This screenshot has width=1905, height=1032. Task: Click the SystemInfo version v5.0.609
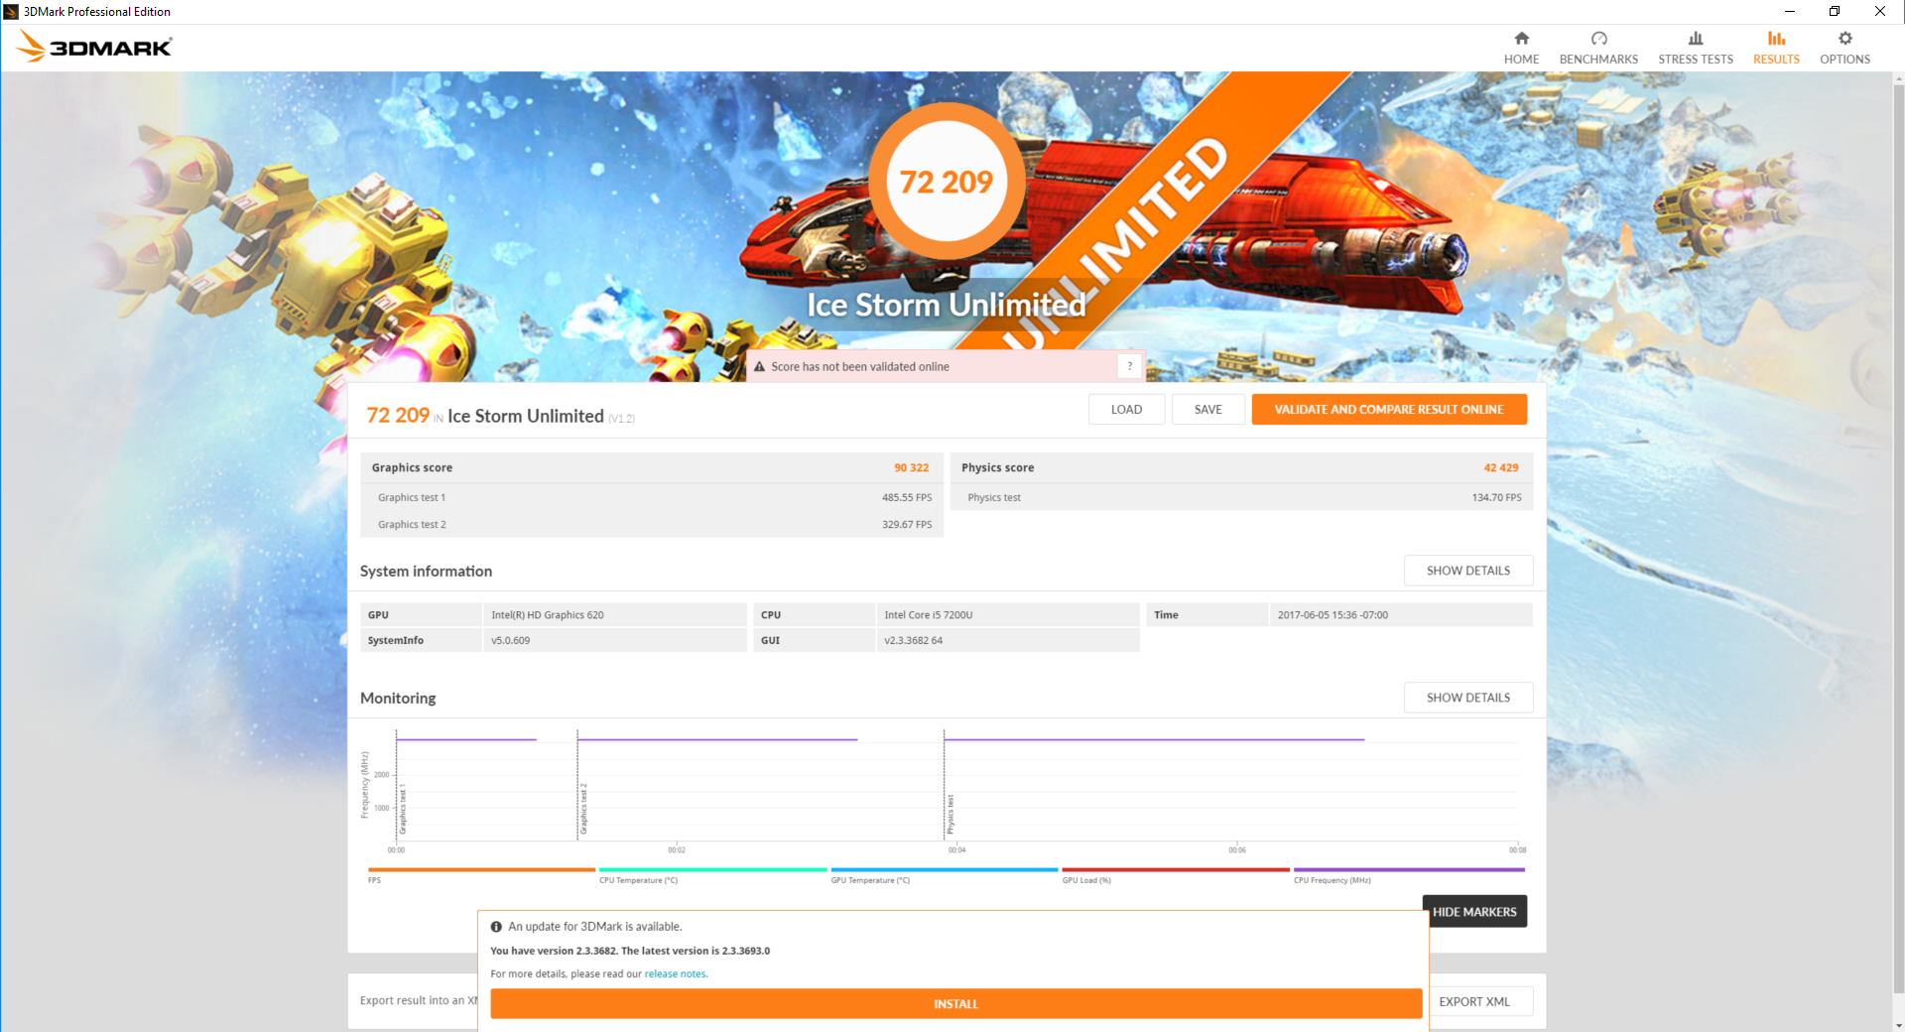pos(511,641)
